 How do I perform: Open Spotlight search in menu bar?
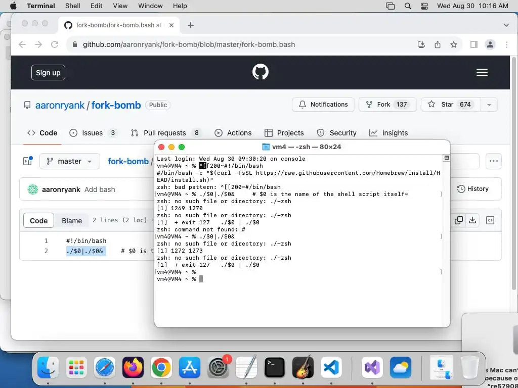tap(408, 6)
